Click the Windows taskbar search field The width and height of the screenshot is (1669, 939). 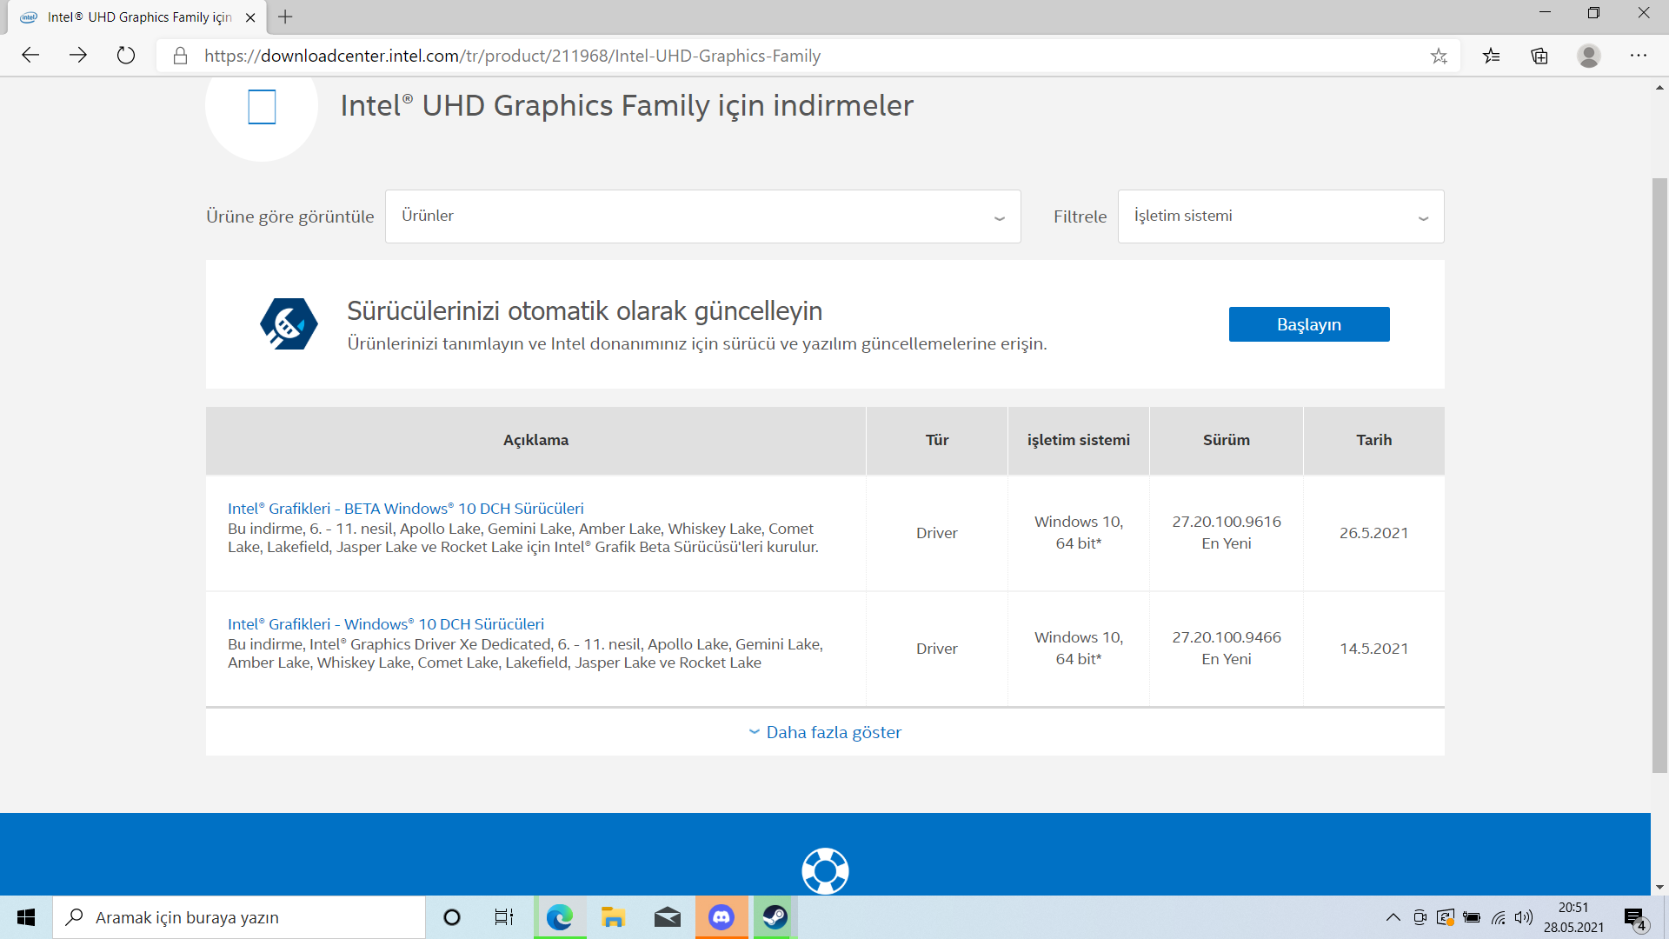239,917
